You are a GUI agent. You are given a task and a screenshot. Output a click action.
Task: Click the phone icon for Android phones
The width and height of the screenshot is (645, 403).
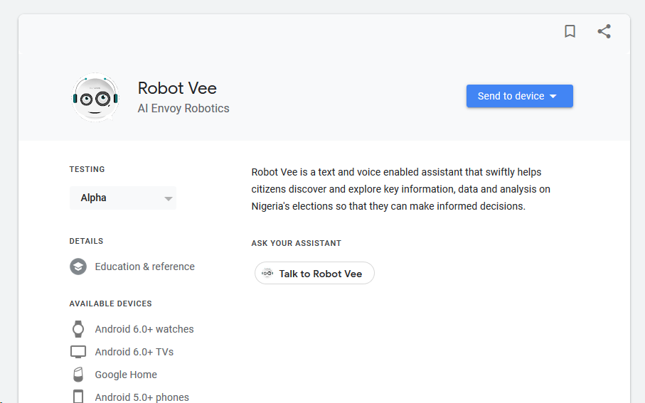pyautogui.click(x=78, y=397)
